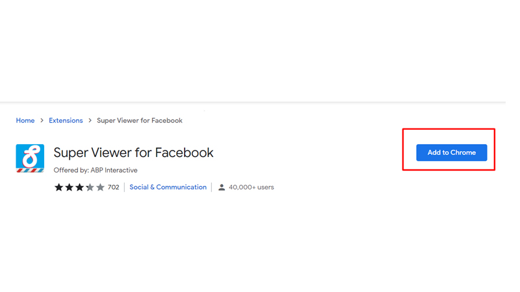Viewport: 520px width, 292px height.
Task: Select the 40,000+ users text
Action: click(251, 188)
